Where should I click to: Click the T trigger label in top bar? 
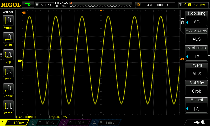[x=180, y=5]
